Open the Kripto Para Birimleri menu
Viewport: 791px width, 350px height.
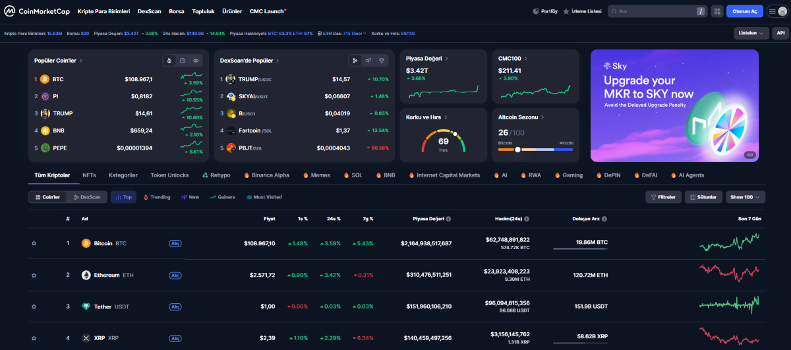pyautogui.click(x=103, y=11)
